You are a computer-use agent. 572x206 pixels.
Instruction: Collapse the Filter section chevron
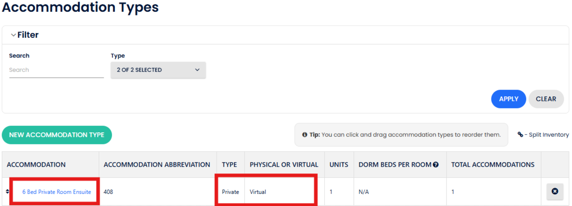pos(13,35)
